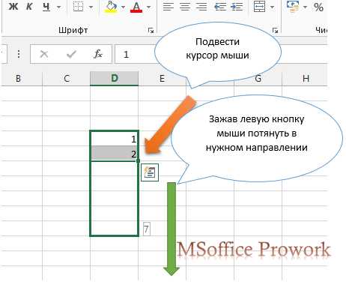Select column D header
346x288 pixels.
(x=114, y=79)
